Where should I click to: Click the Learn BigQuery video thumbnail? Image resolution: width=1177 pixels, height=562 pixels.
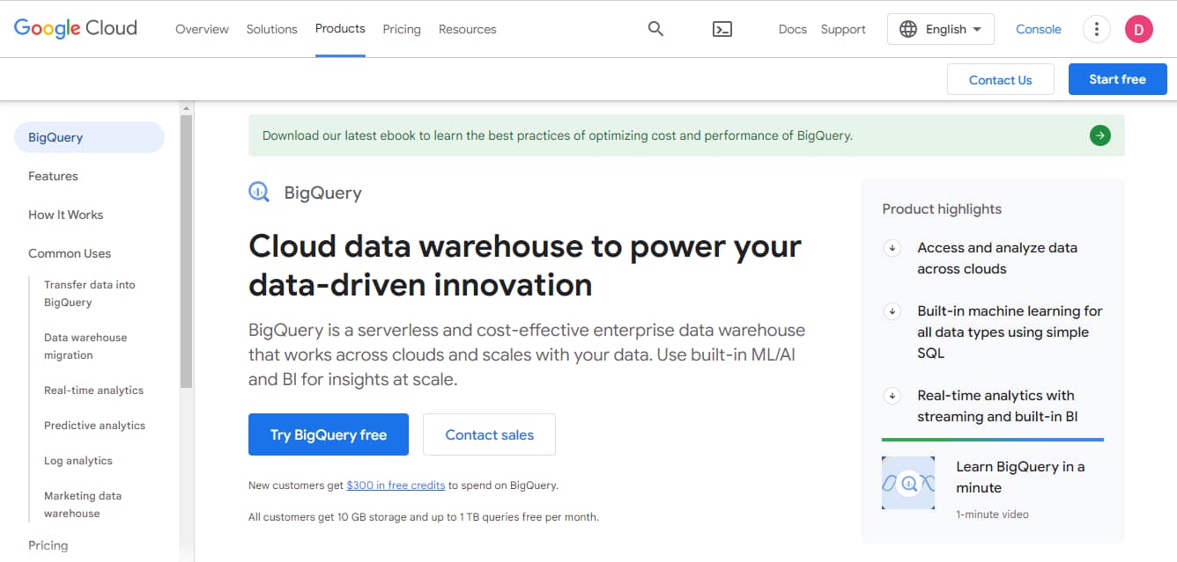click(908, 482)
